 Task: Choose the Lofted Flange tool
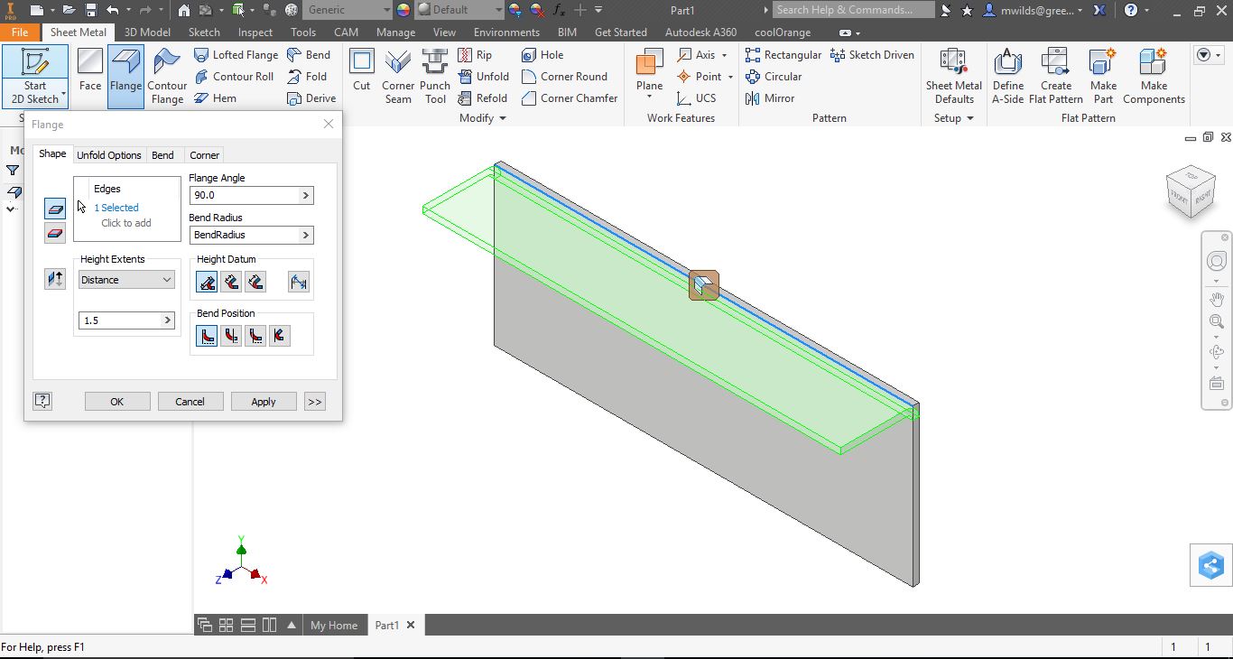coord(236,55)
